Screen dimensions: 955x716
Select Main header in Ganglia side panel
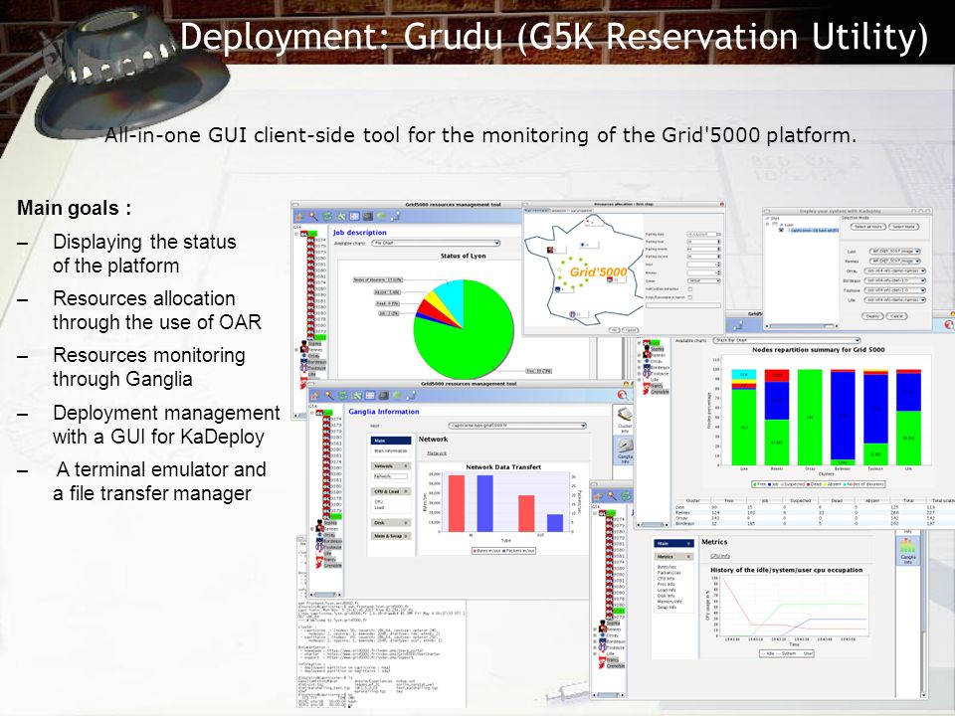391,441
